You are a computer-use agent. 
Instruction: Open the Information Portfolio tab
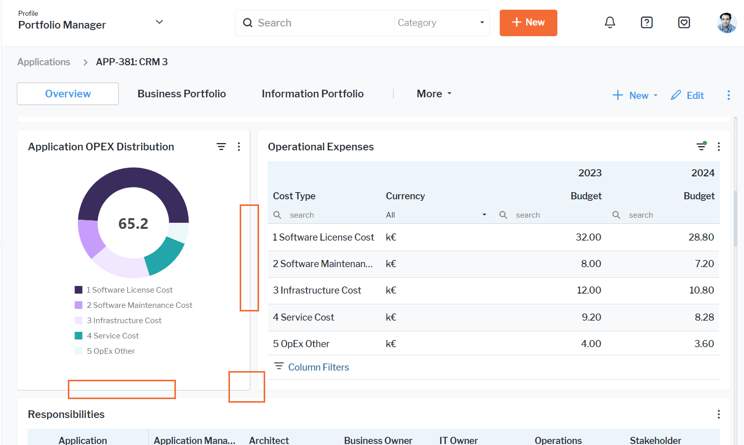coord(313,94)
